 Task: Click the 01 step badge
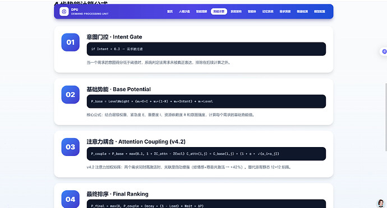[x=70, y=42]
